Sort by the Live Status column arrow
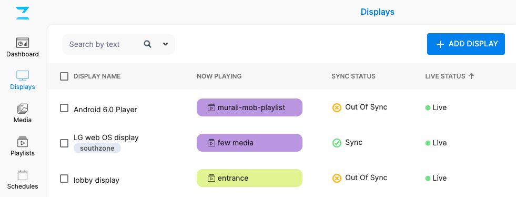516x197 pixels. pyautogui.click(x=471, y=76)
